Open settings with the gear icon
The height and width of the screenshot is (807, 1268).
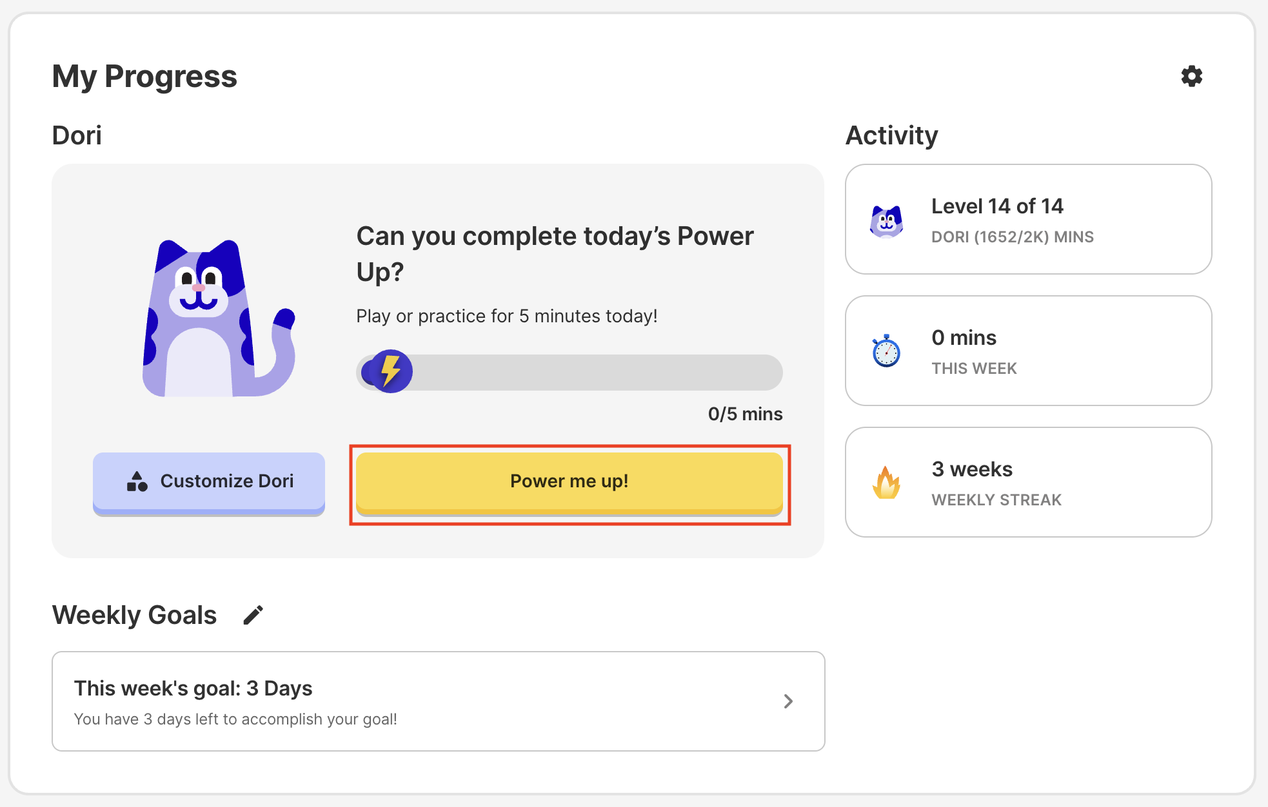(x=1191, y=76)
